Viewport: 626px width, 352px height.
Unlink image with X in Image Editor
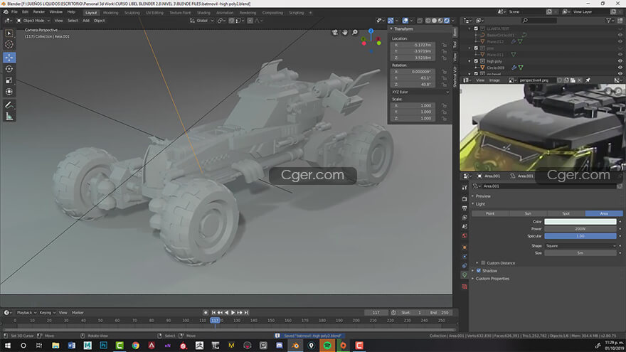coord(580,80)
